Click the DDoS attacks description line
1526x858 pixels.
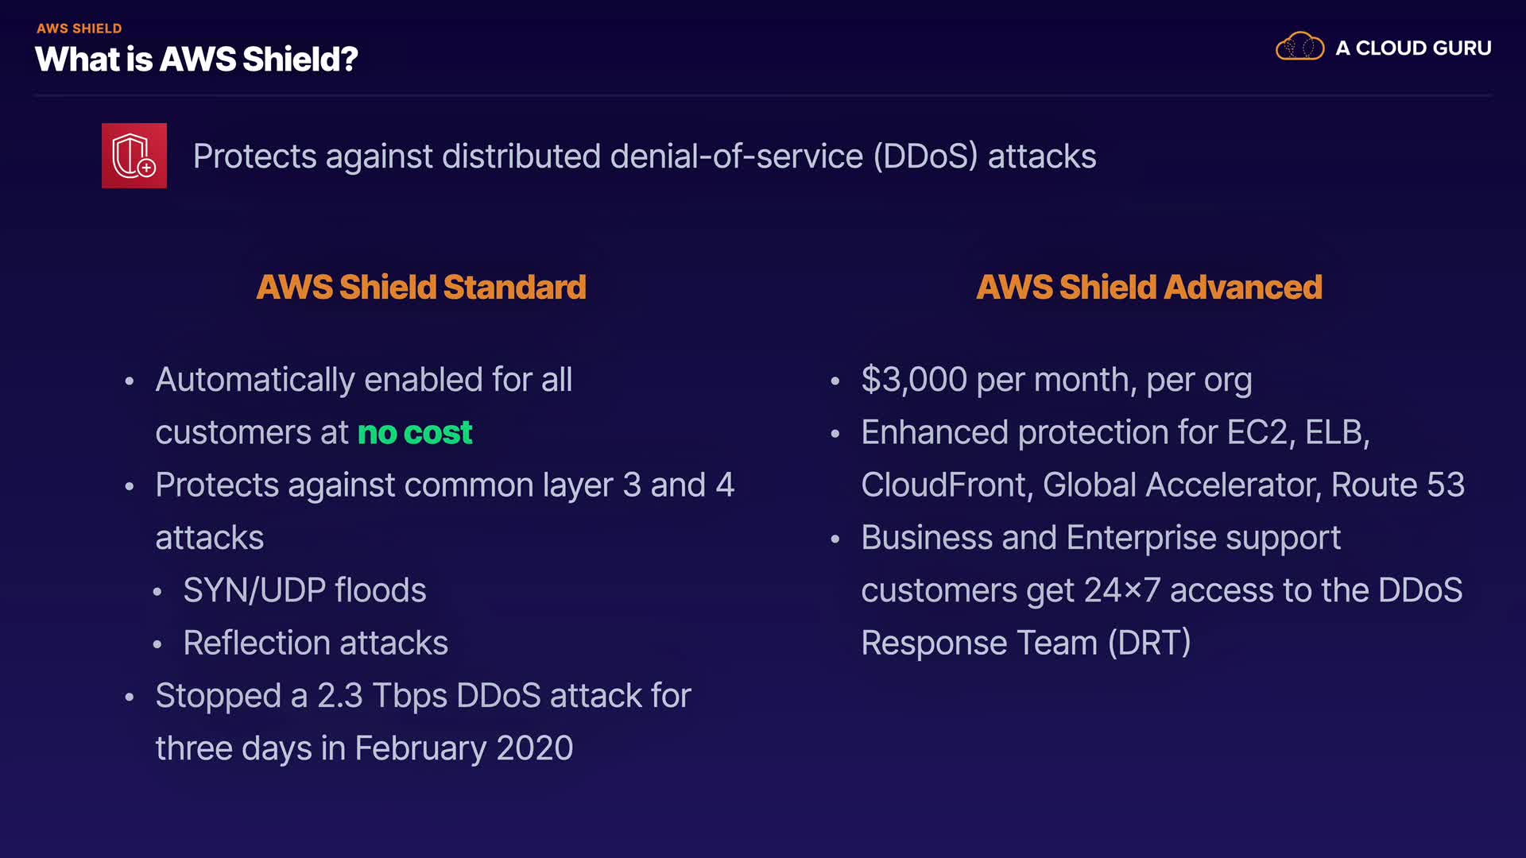[x=644, y=157]
